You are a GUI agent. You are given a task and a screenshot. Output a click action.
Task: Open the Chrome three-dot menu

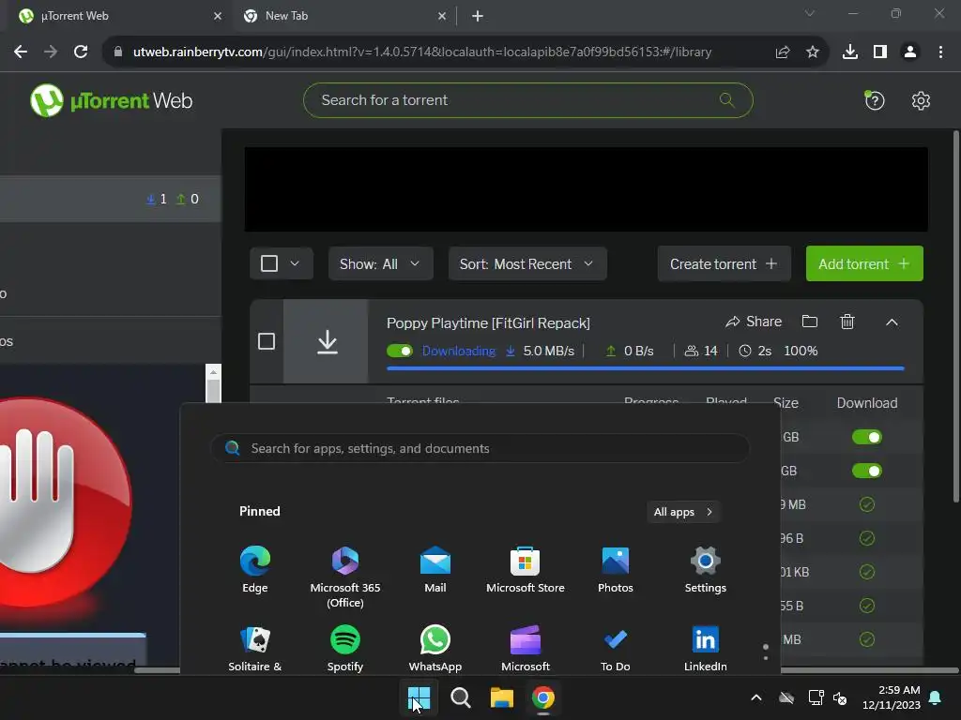click(940, 52)
